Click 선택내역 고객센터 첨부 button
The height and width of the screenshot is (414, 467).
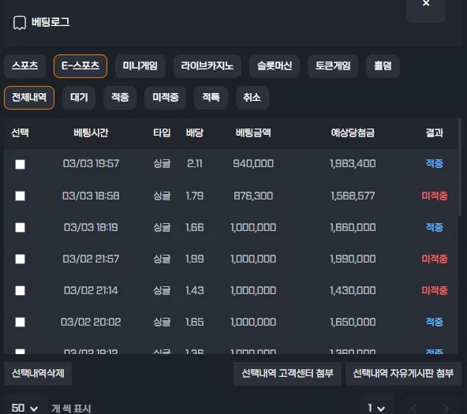coord(287,374)
